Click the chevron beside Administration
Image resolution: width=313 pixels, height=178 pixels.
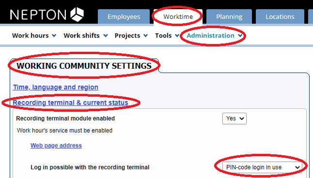pyautogui.click(x=240, y=36)
